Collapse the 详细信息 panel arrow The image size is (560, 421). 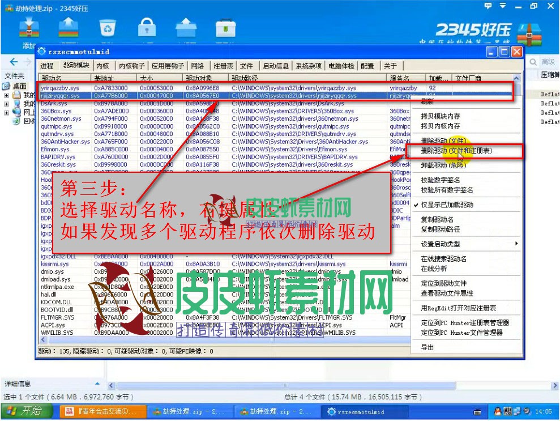coord(97,384)
